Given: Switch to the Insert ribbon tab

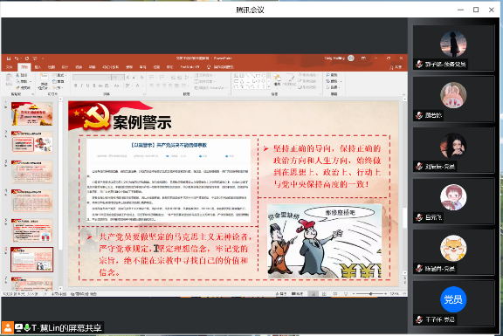Looking at the screenshot, I should tap(38, 67).
